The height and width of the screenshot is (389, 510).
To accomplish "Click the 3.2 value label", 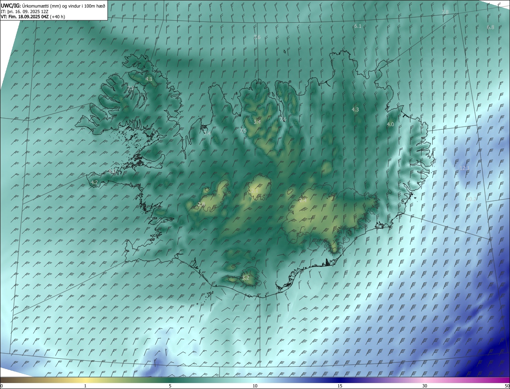I will (x=245, y=278).
